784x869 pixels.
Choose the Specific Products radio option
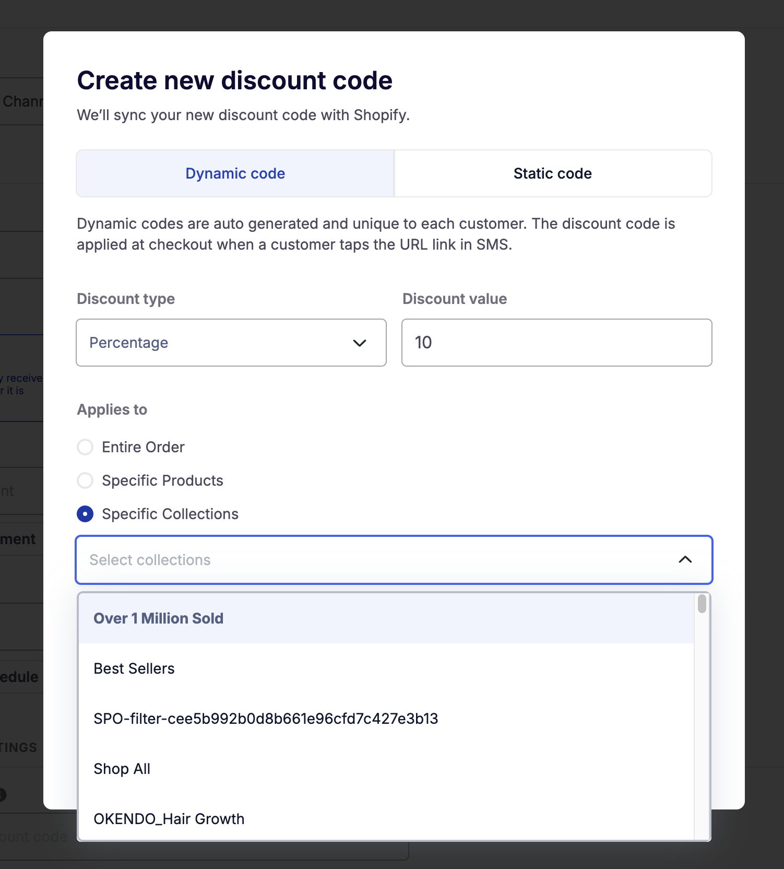(85, 480)
